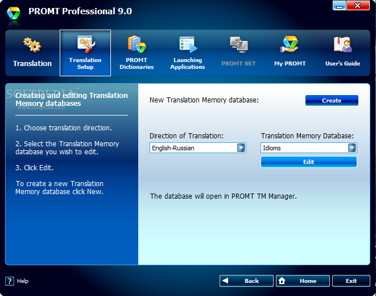The width and height of the screenshot is (376, 296).
Task: Click step "2. Select the Translation Memory database"
Action: pos(67,147)
